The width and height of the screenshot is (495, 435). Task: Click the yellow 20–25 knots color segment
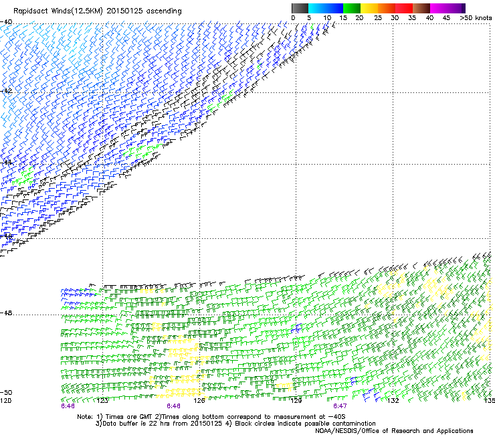369,8
